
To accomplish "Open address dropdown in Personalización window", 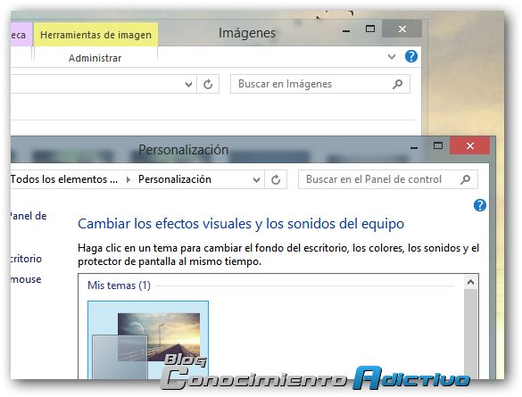I will [x=256, y=180].
